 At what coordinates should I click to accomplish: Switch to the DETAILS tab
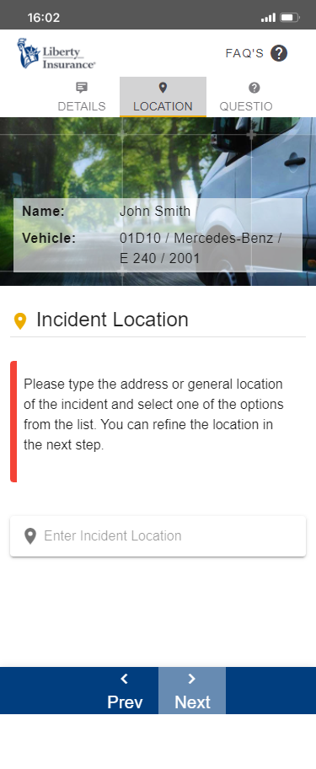click(x=82, y=97)
